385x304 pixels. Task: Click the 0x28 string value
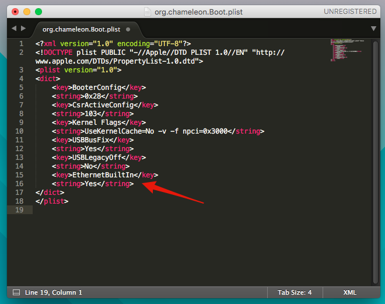93,96
